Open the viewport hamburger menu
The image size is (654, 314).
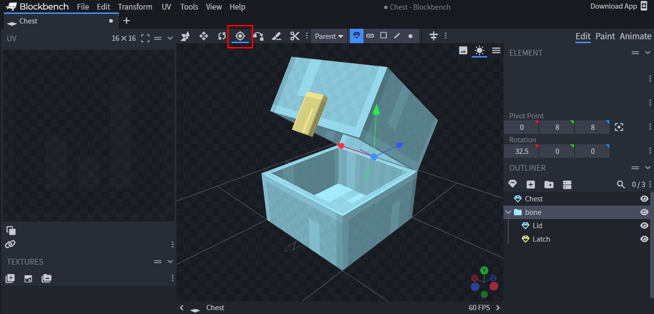click(x=496, y=50)
